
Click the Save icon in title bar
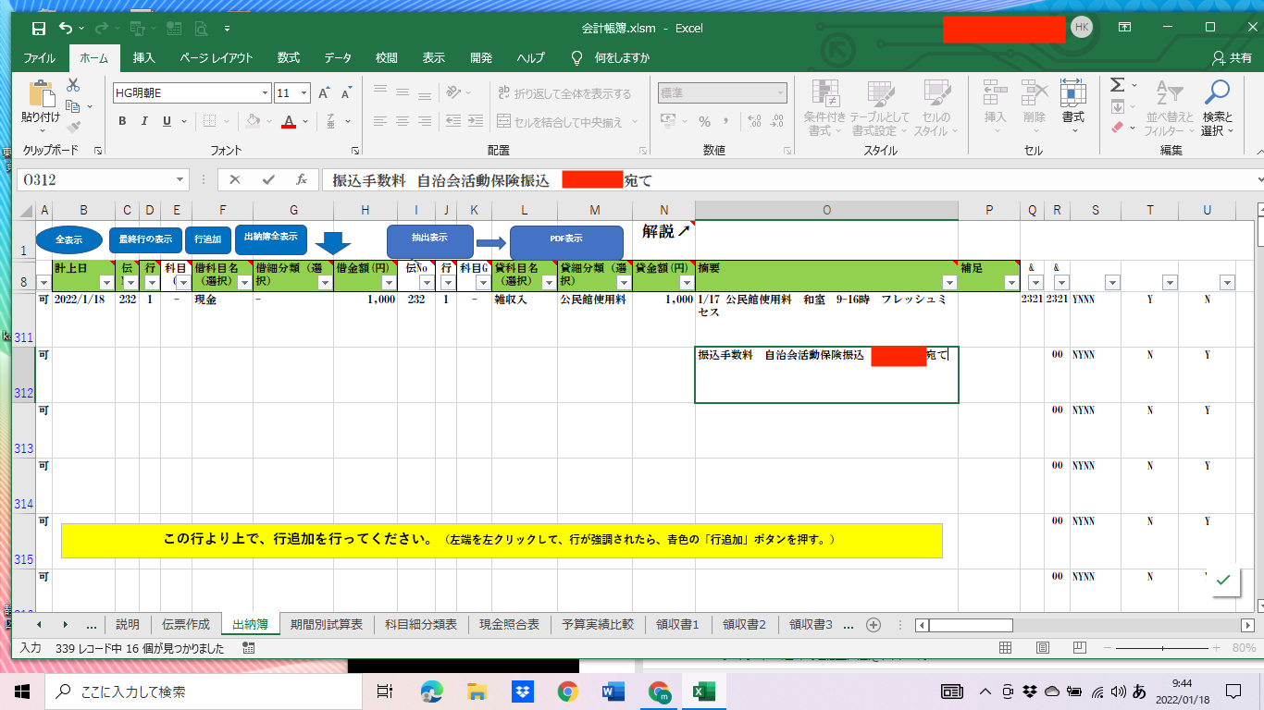pos(38,28)
